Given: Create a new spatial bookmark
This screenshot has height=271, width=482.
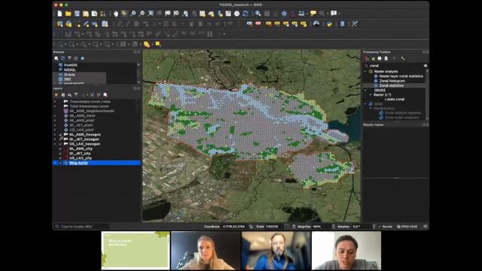Looking at the screenshot, I should coord(220,14).
